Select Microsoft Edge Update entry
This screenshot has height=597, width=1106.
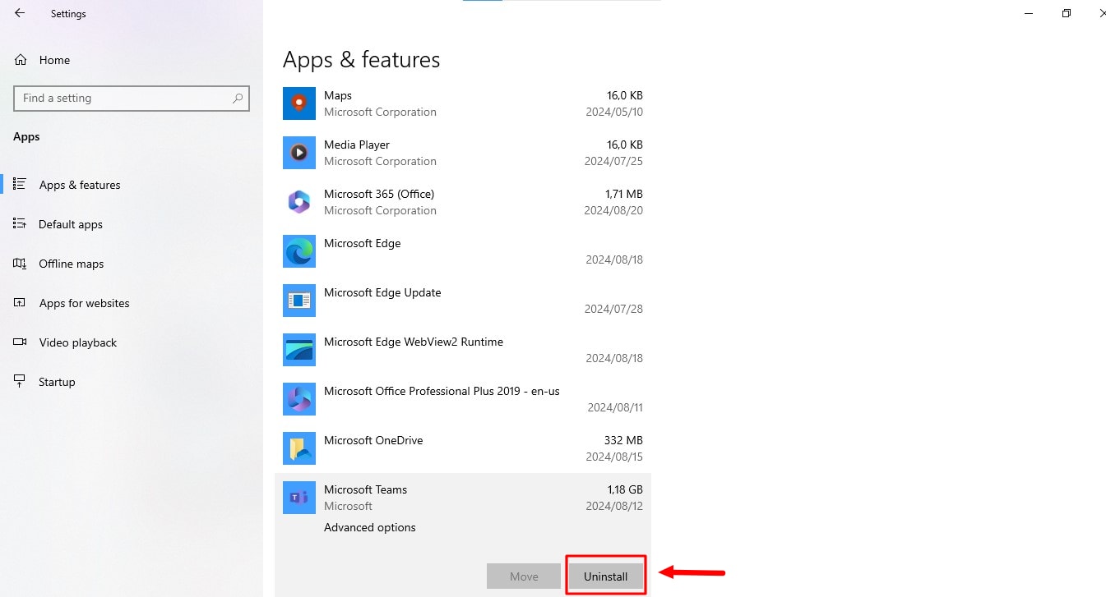pyautogui.click(x=463, y=301)
